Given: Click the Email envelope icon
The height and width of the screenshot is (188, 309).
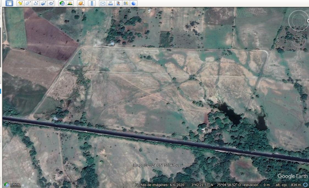Looking at the screenshot, I should coord(103,3).
